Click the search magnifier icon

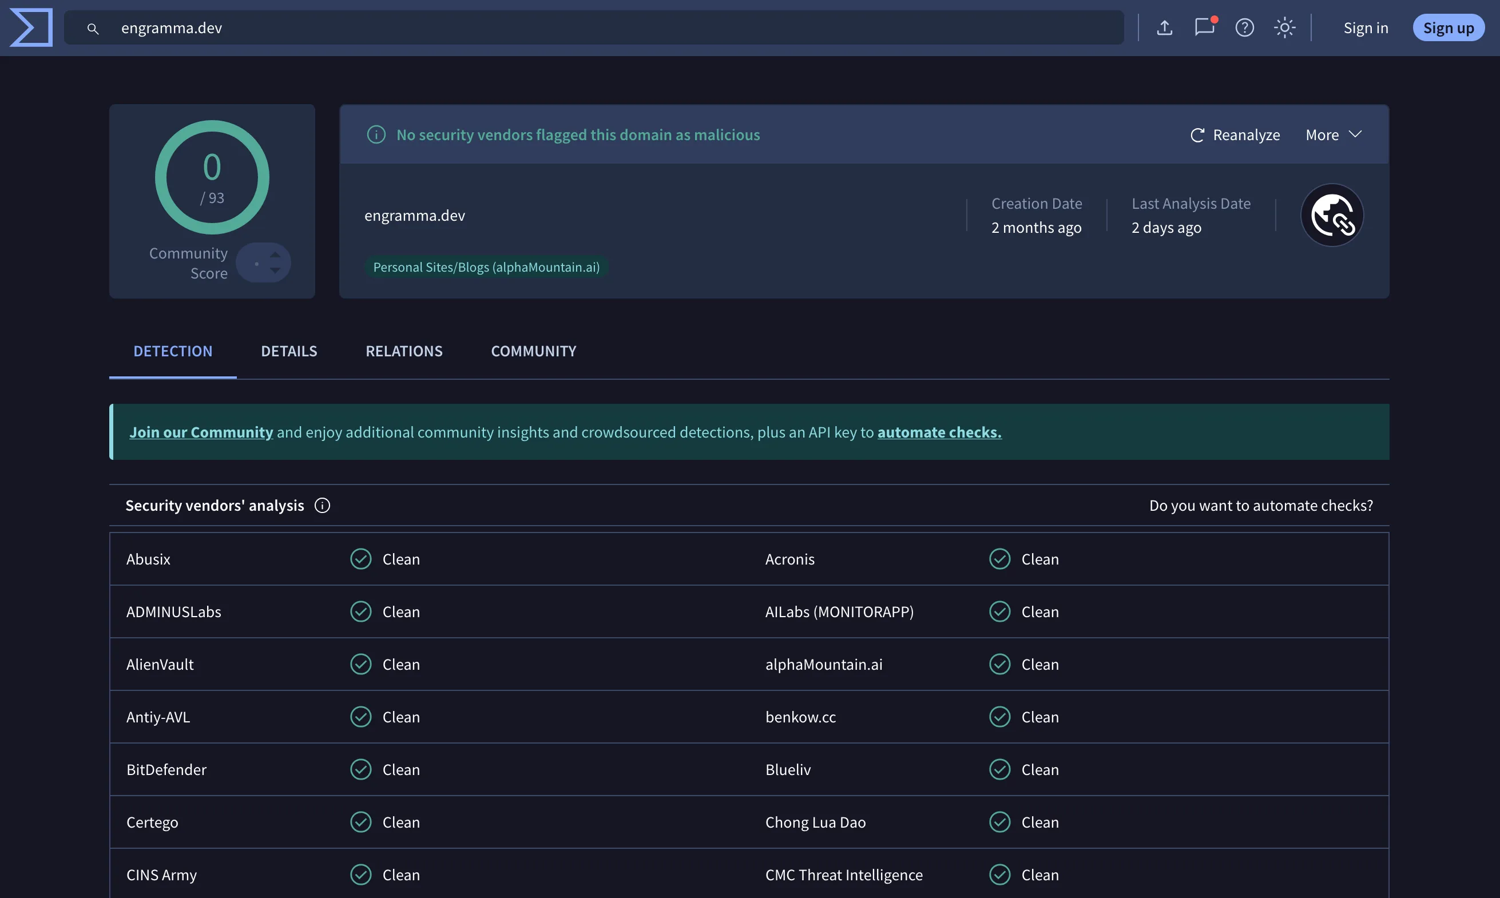pos(93,29)
